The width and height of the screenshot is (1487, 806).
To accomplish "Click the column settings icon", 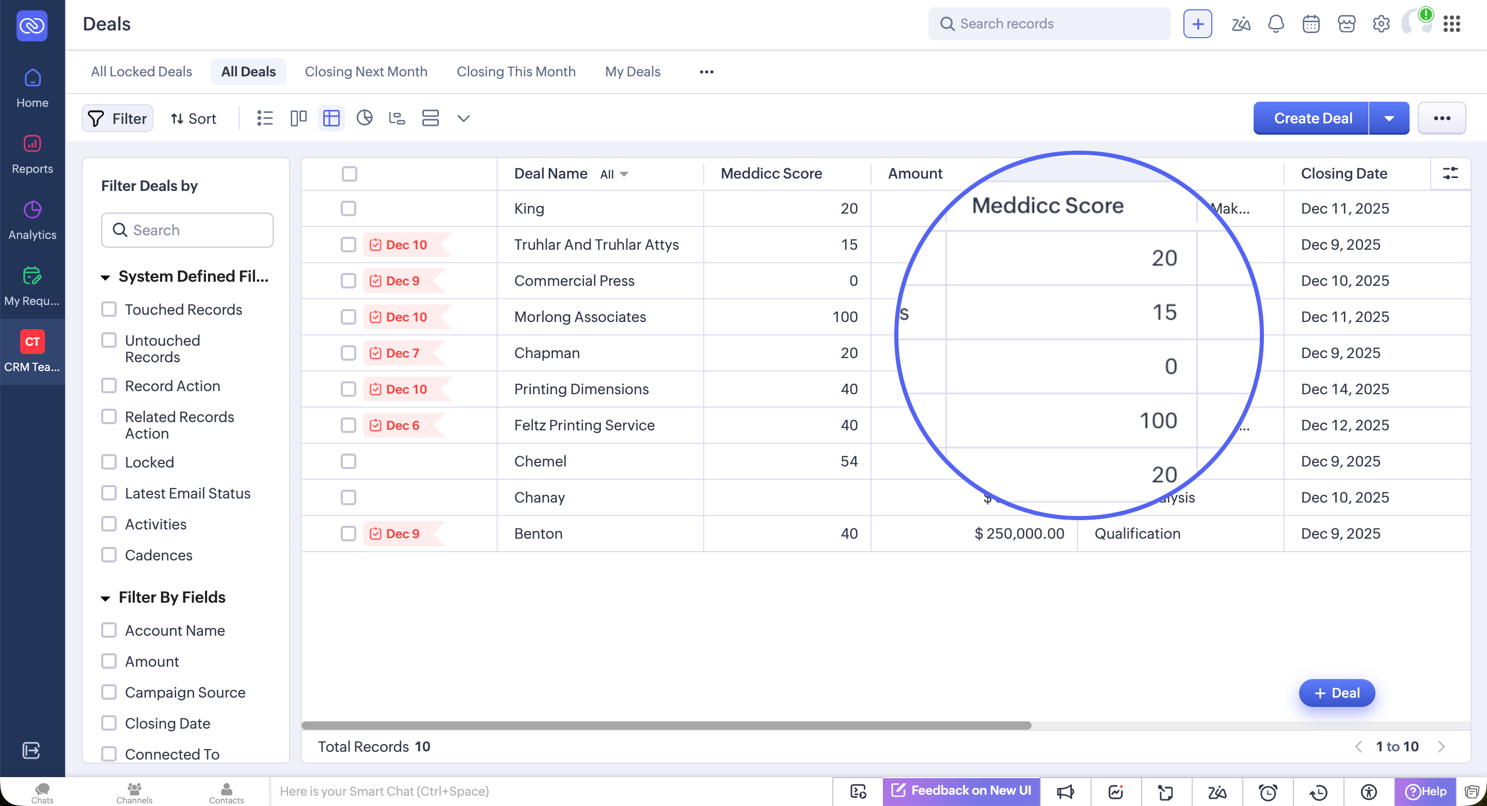I will point(1450,173).
